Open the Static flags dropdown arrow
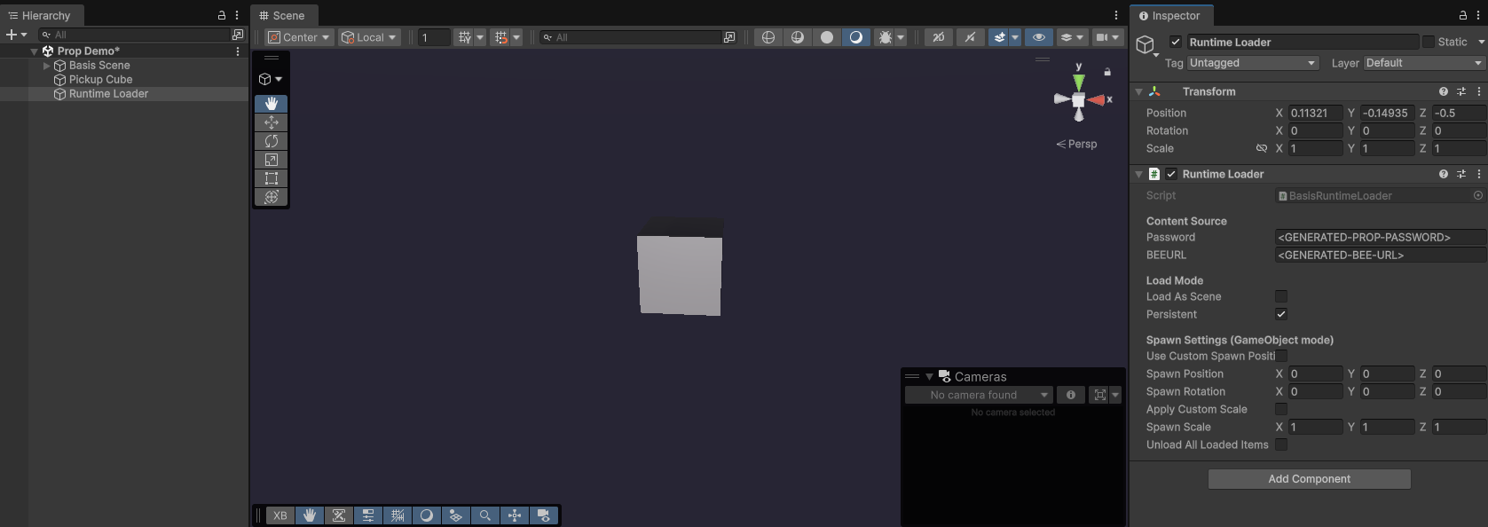This screenshot has width=1488, height=527. (1481, 42)
